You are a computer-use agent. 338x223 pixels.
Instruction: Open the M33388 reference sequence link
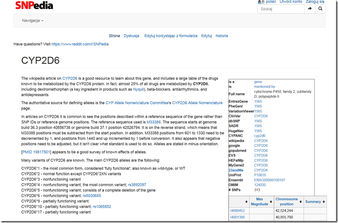click(154, 122)
